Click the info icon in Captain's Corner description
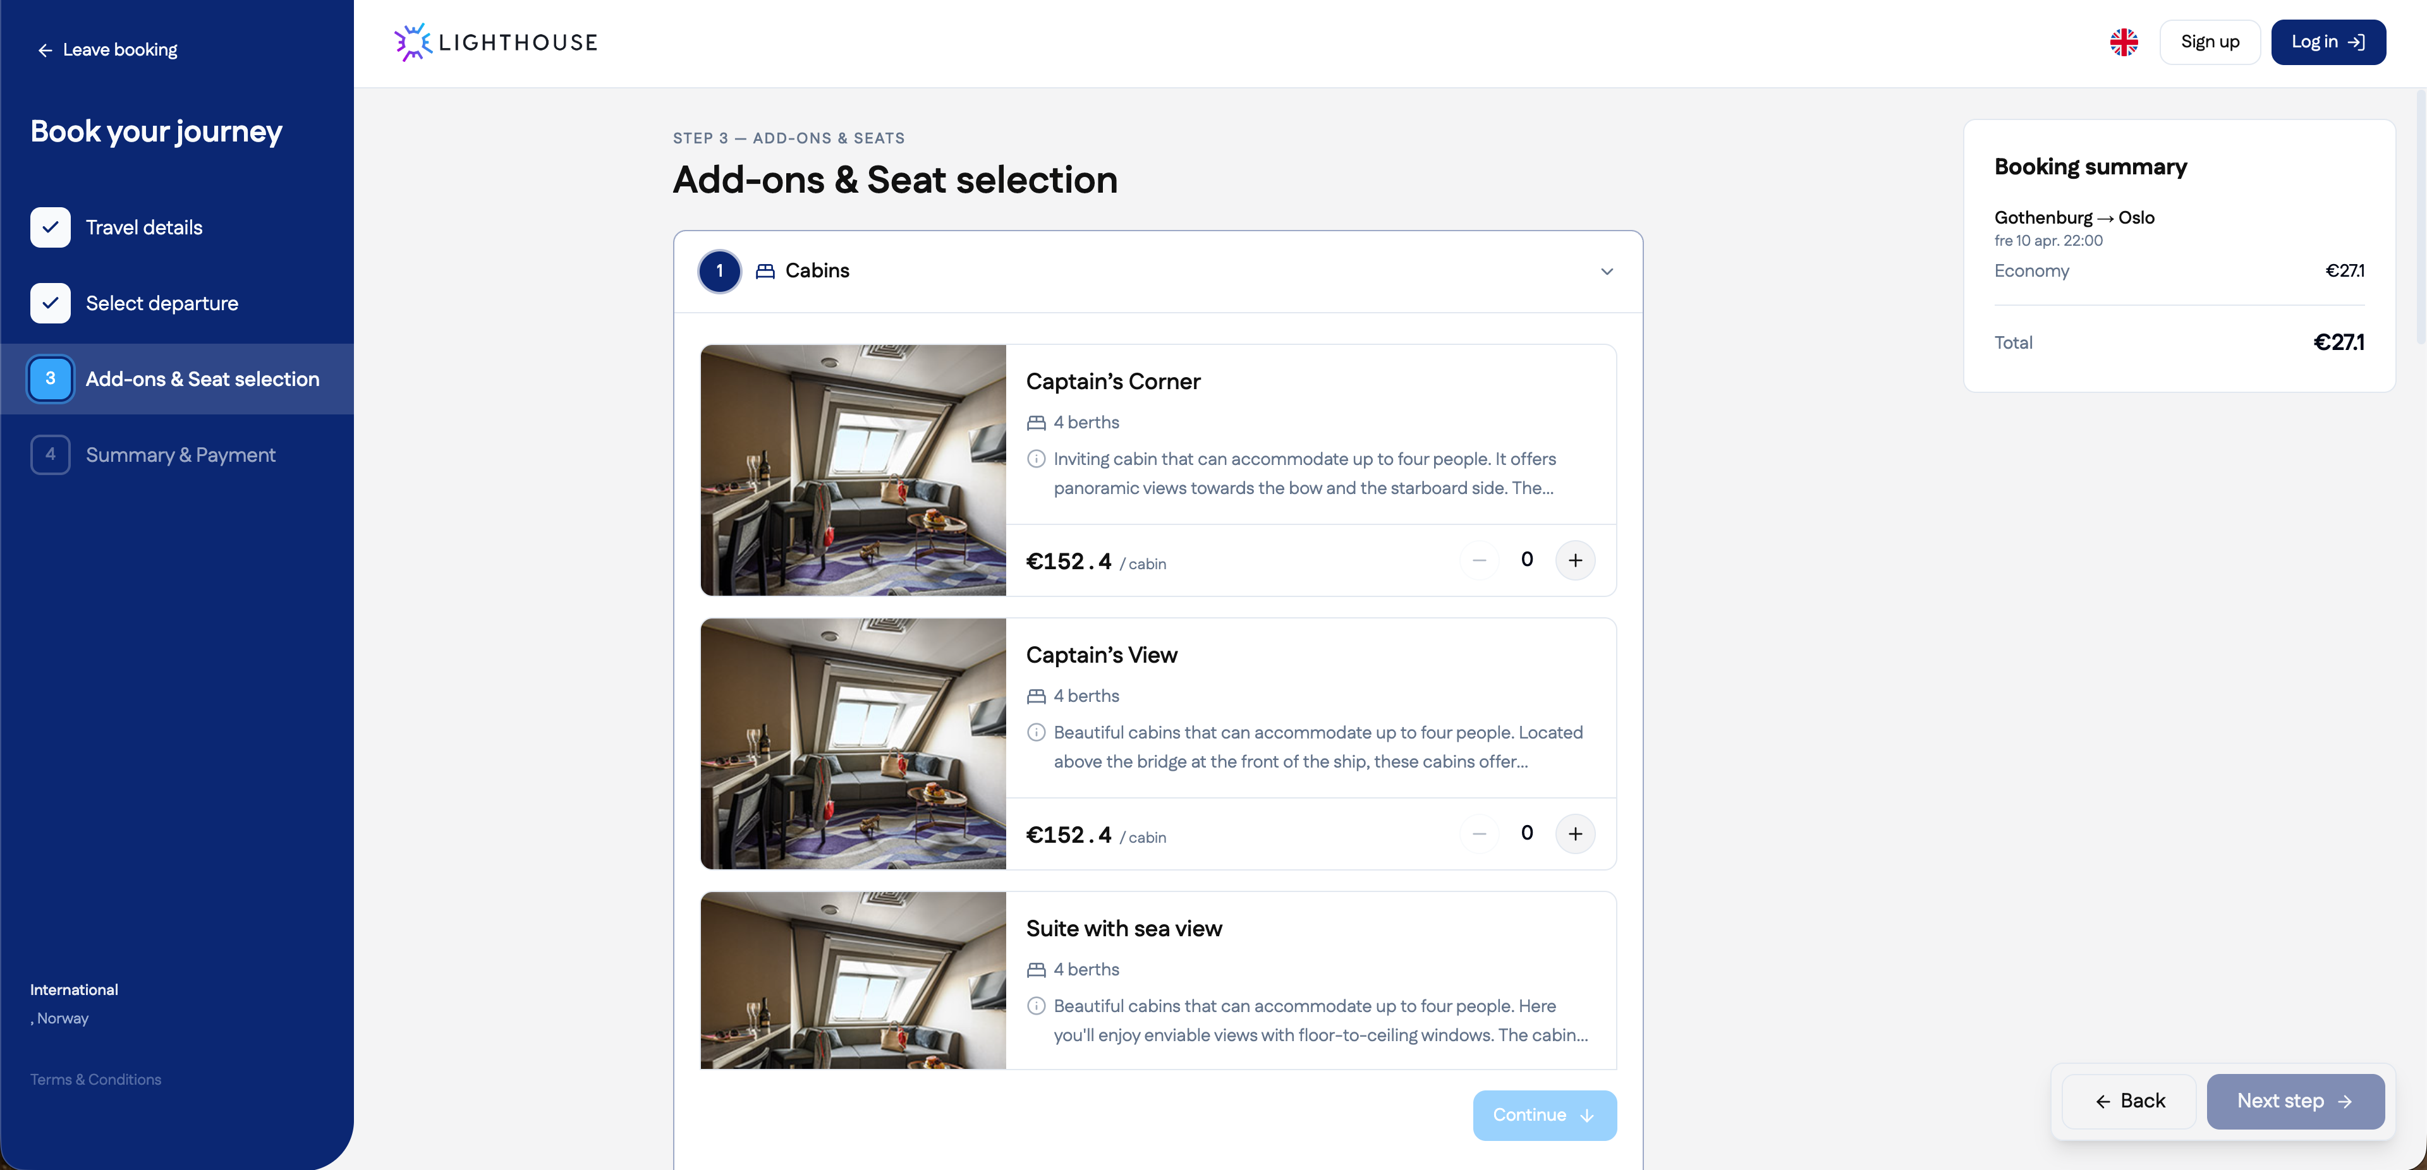The height and width of the screenshot is (1170, 2427). click(1037, 459)
